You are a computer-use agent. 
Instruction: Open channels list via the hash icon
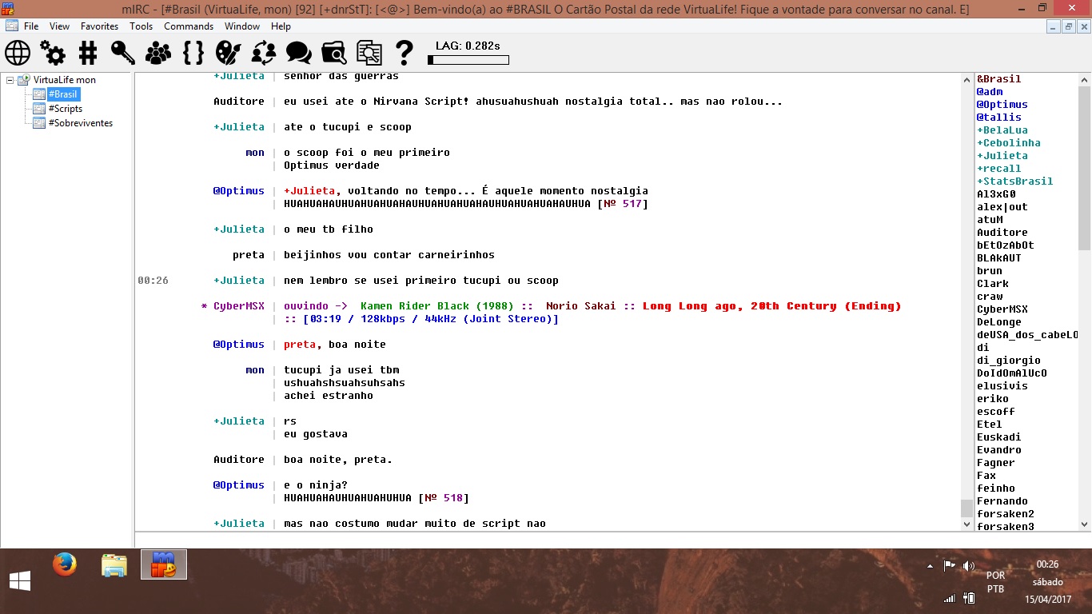pyautogui.click(x=88, y=53)
